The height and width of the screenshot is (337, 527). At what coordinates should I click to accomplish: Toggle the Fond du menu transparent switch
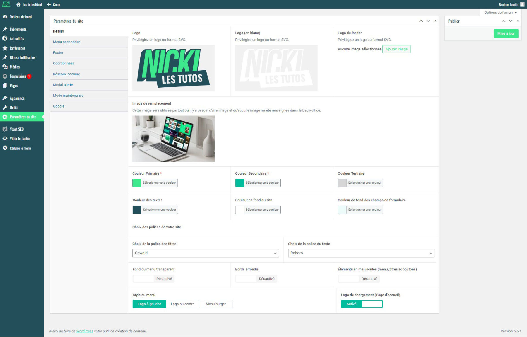click(153, 279)
